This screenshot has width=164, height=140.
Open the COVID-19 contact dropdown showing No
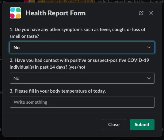click(x=82, y=78)
